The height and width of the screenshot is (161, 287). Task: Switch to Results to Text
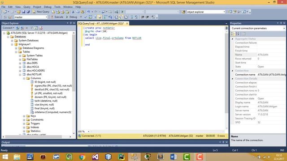click(x=117, y=17)
